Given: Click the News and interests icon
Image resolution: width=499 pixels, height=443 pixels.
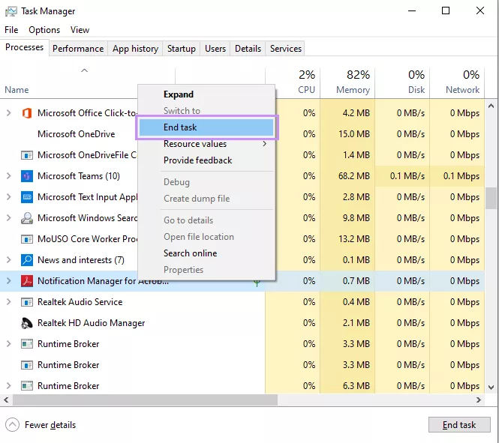Looking at the screenshot, I should click(x=27, y=260).
